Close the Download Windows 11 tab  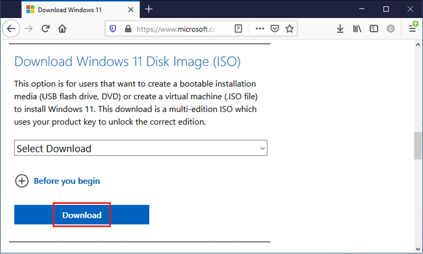[131, 10]
